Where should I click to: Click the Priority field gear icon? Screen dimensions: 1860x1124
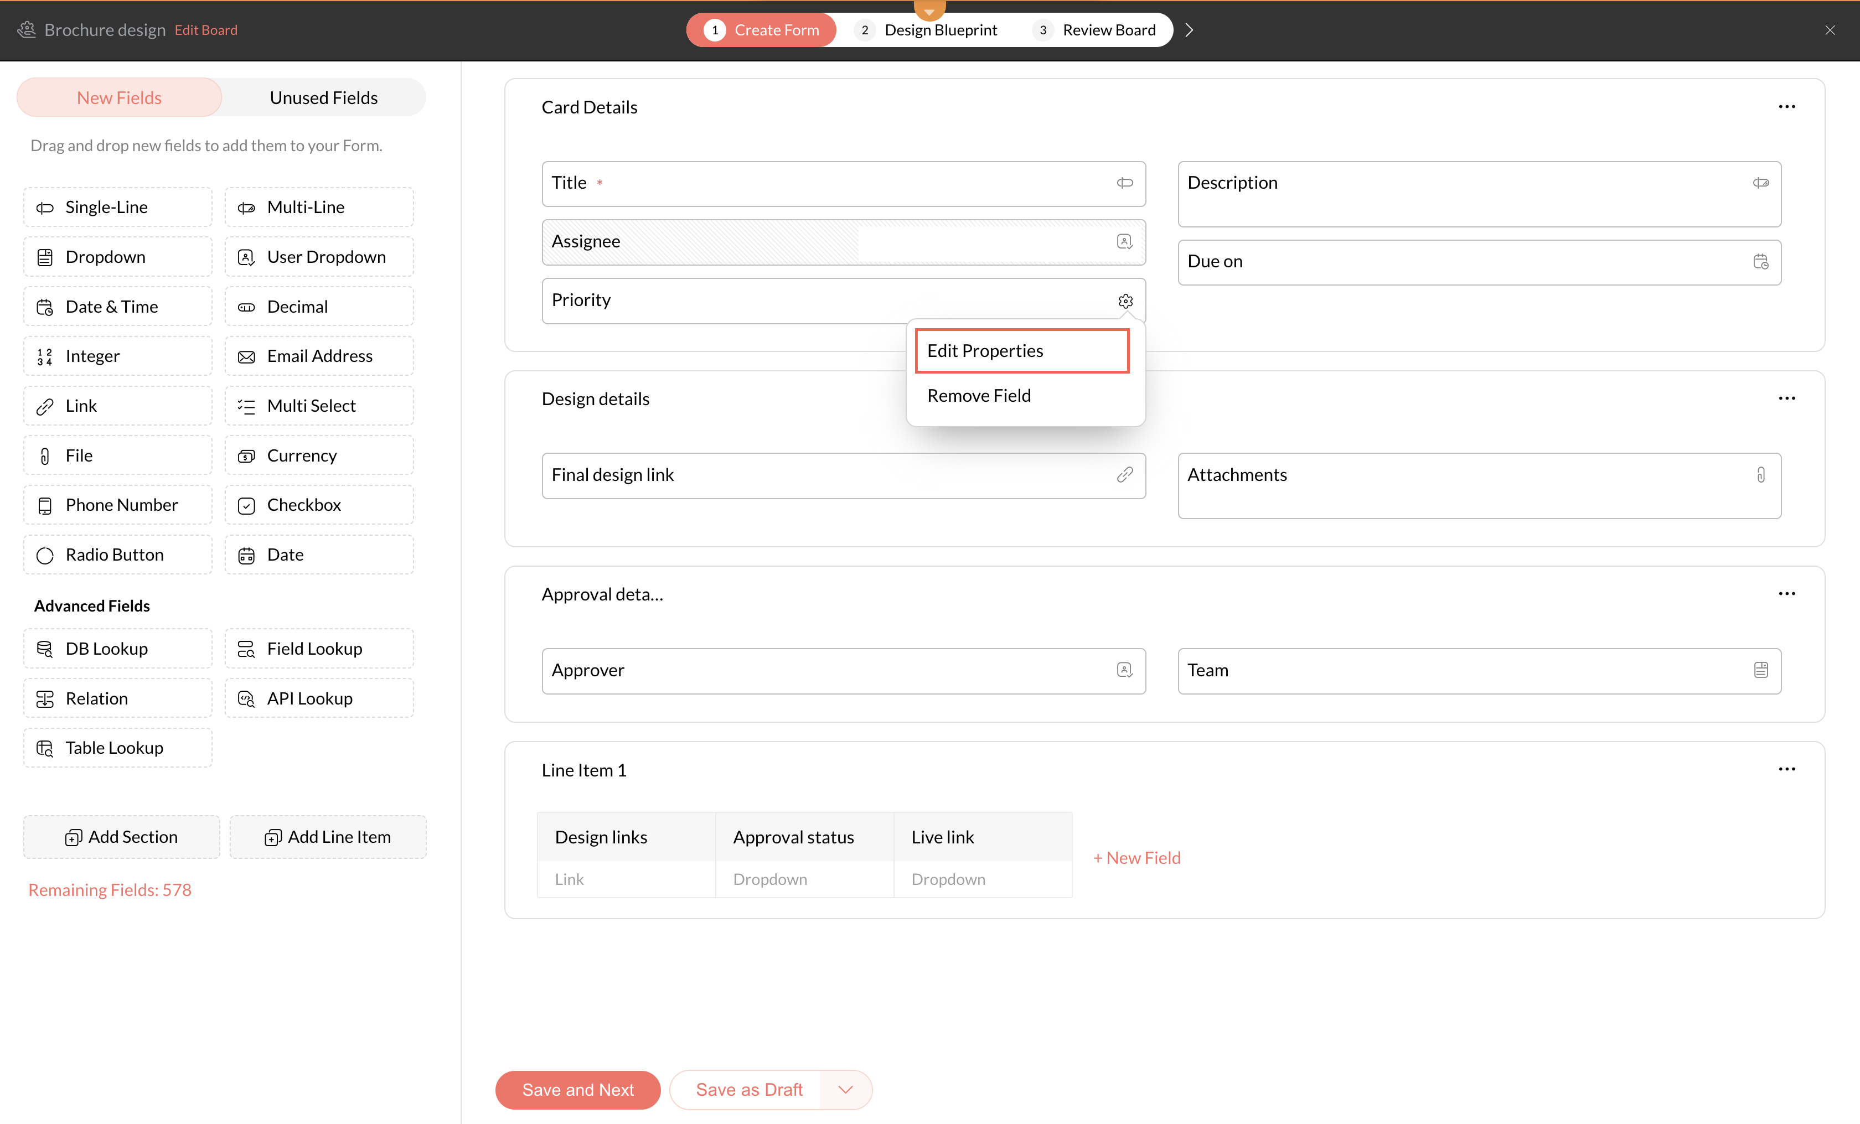tap(1125, 301)
